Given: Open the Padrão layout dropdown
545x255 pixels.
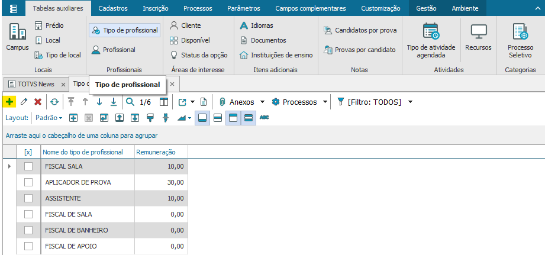Looking at the screenshot, I should tap(50, 118).
